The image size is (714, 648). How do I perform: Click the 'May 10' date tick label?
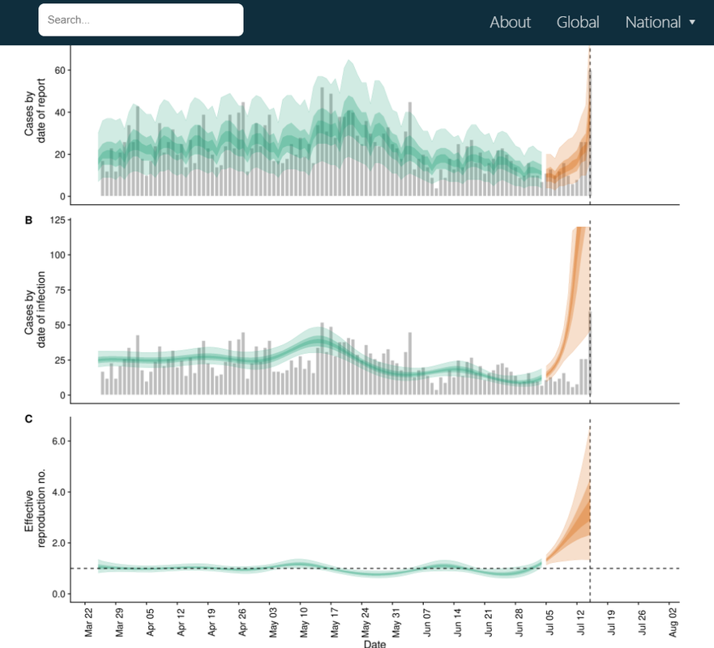click(304, 622)
